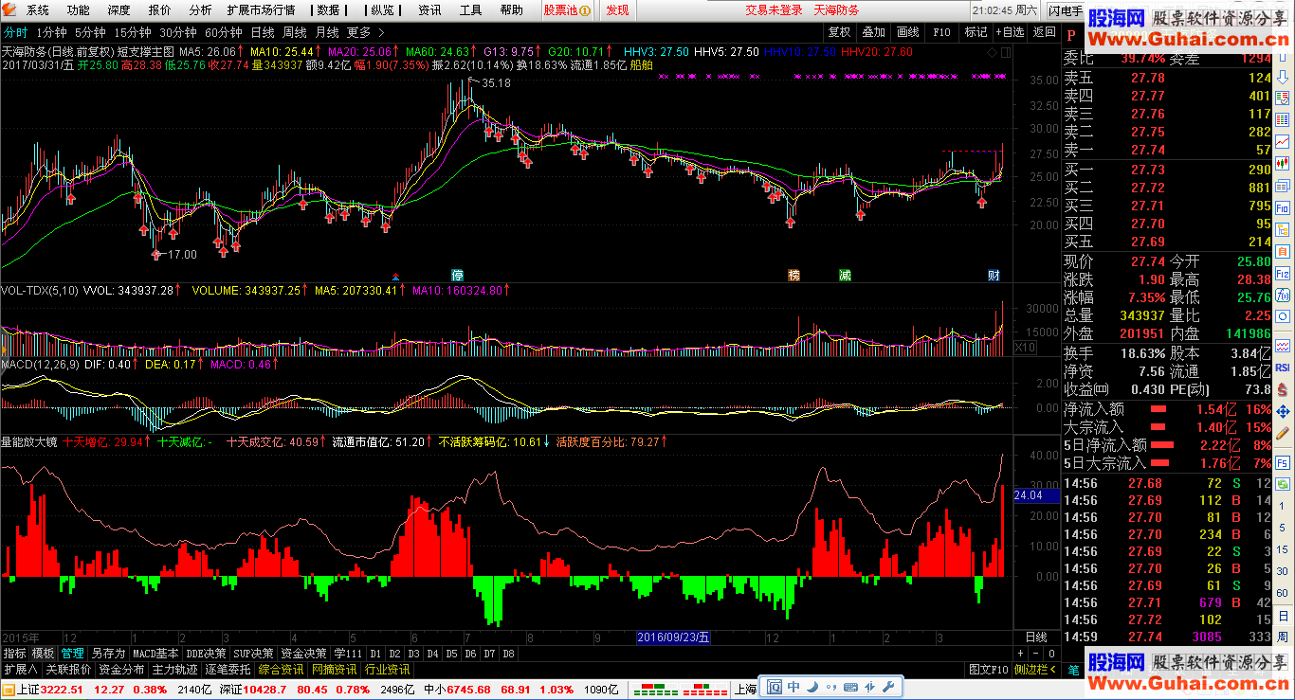Click the 榜 marker on the price chart
The height and width of the screenshot is (700, 1295).
tap(794, 275)
